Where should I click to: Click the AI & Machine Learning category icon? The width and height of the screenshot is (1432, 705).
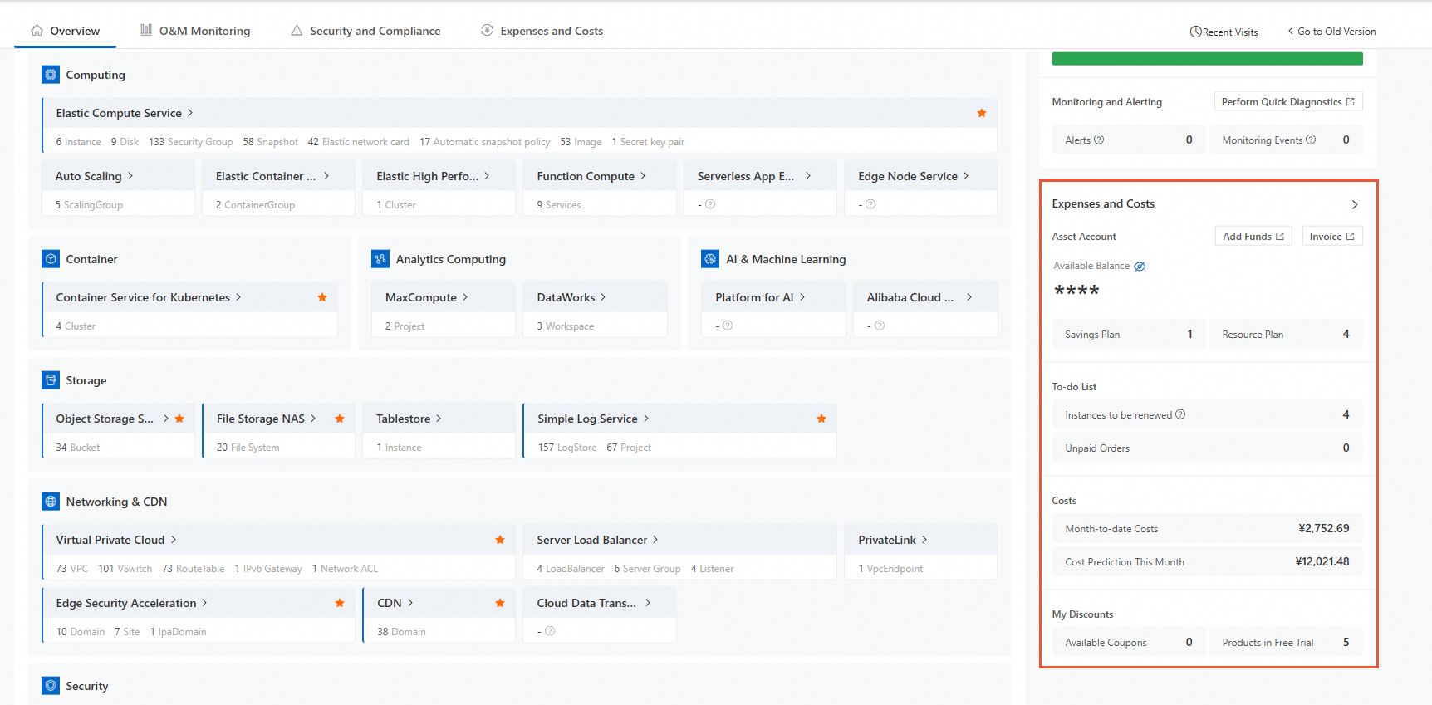click(x=710, y=259)
